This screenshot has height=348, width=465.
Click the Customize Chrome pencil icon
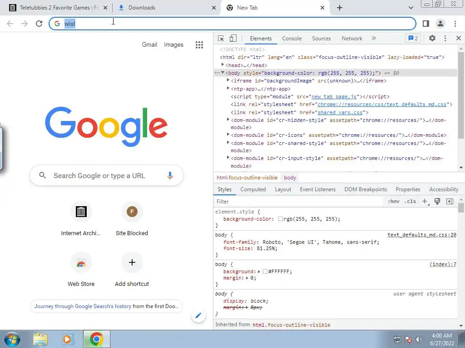198,315
